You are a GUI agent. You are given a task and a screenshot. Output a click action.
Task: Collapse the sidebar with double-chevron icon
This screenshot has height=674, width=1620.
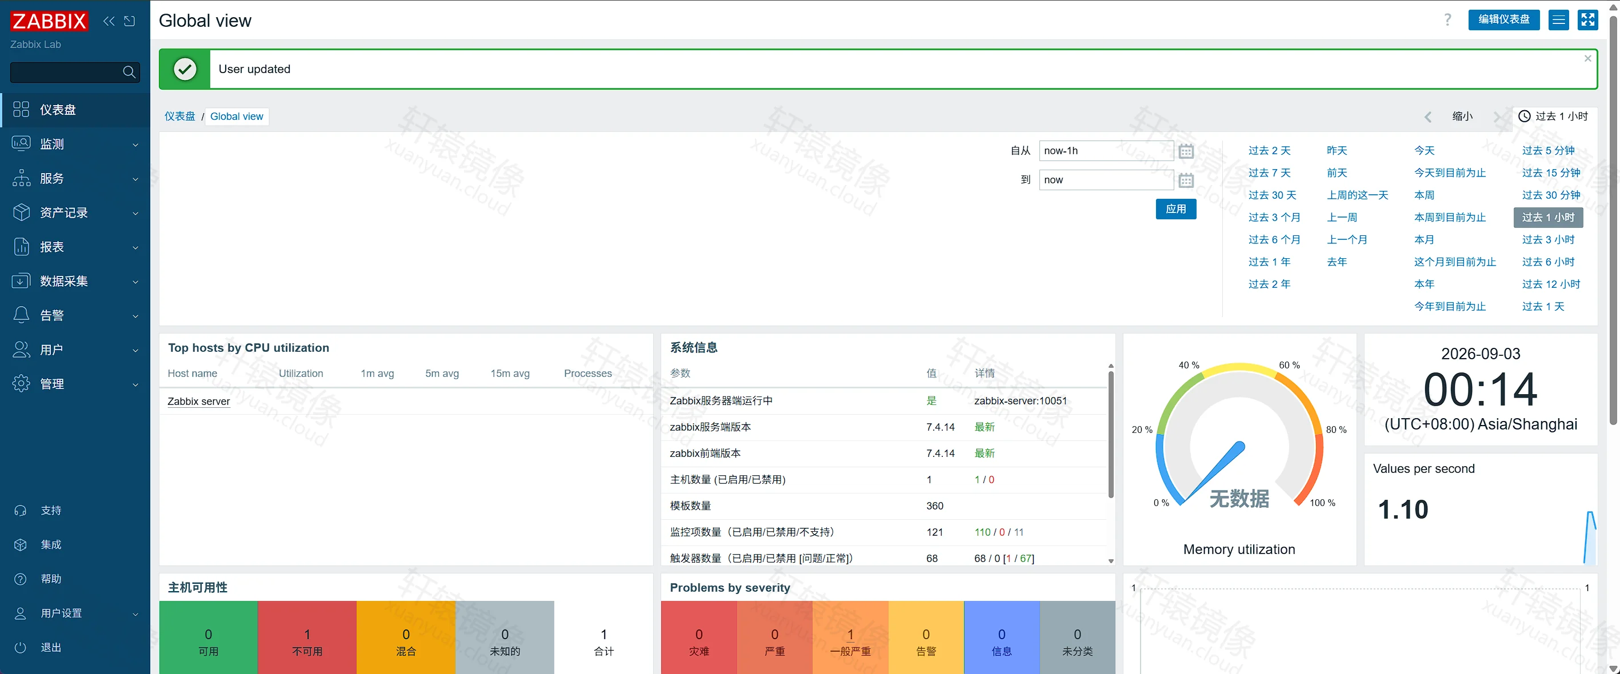coord(109,21)
